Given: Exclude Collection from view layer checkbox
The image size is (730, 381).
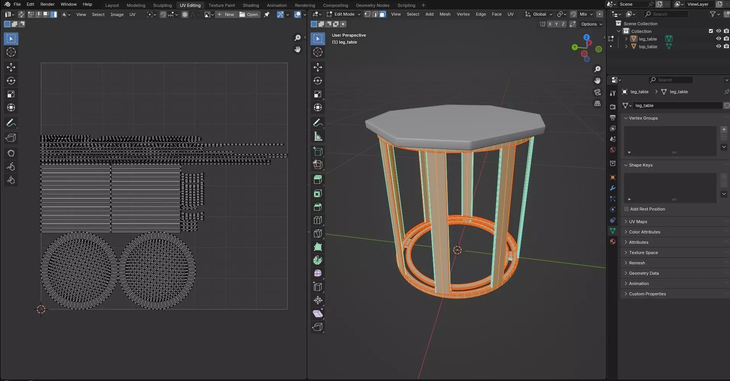Looking at the screenshot, I should (711, 31).
